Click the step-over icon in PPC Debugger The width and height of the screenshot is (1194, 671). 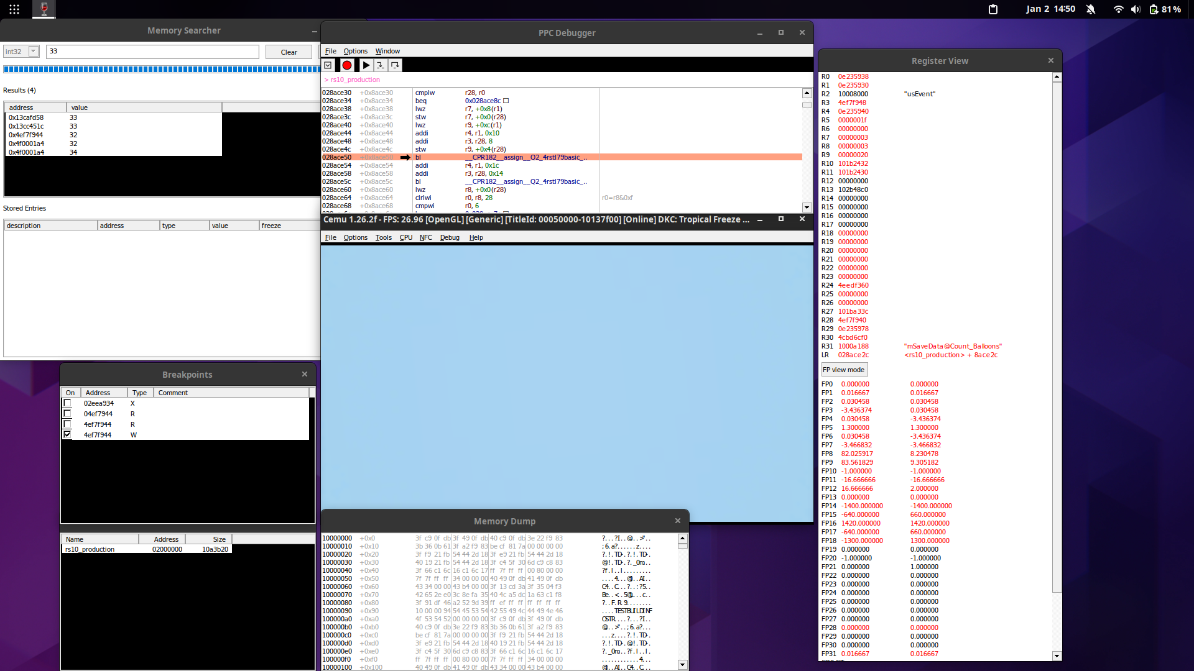(394, 65)
